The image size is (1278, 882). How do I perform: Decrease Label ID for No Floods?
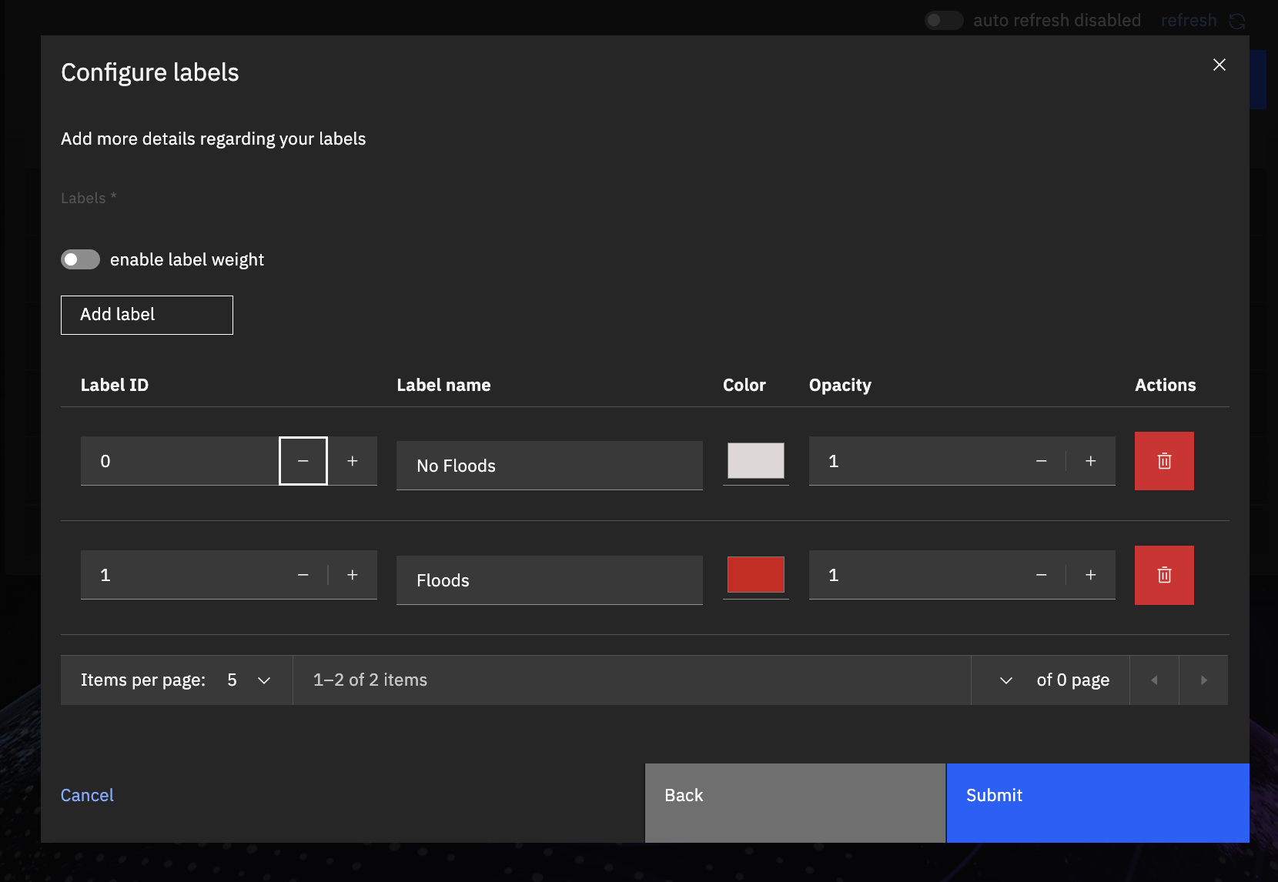tap(303, 461)
